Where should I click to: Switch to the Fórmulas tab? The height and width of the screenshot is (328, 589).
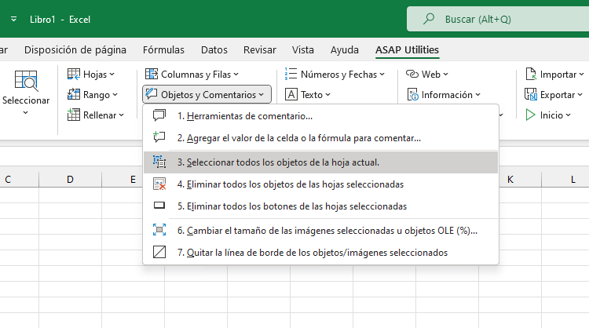point(163,49)
